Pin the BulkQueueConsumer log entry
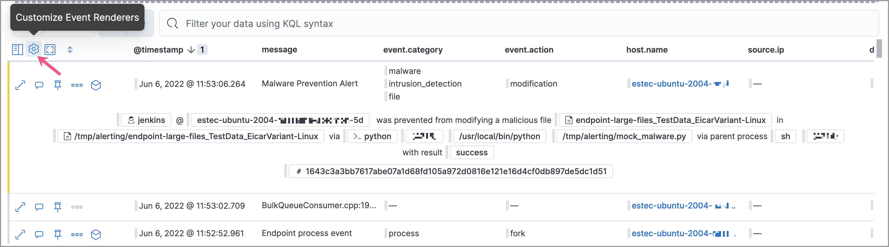 58,206
